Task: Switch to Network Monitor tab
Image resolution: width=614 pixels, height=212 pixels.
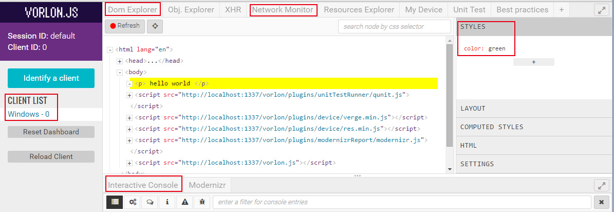Action: tap(283, 10)
